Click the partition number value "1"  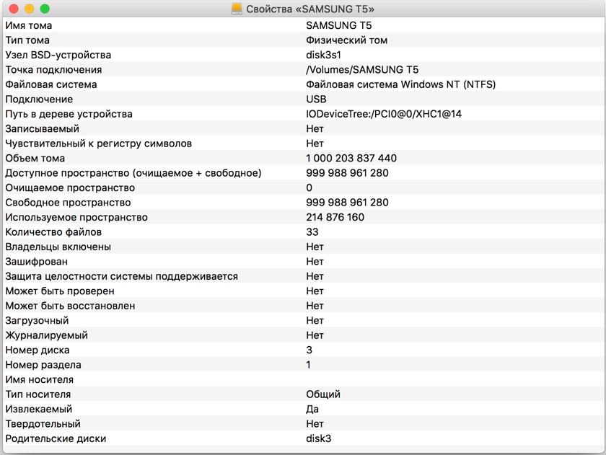tap(309, 365)
